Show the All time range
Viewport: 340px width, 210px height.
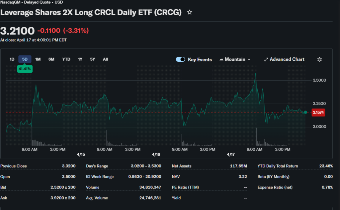tap(105, 59)
